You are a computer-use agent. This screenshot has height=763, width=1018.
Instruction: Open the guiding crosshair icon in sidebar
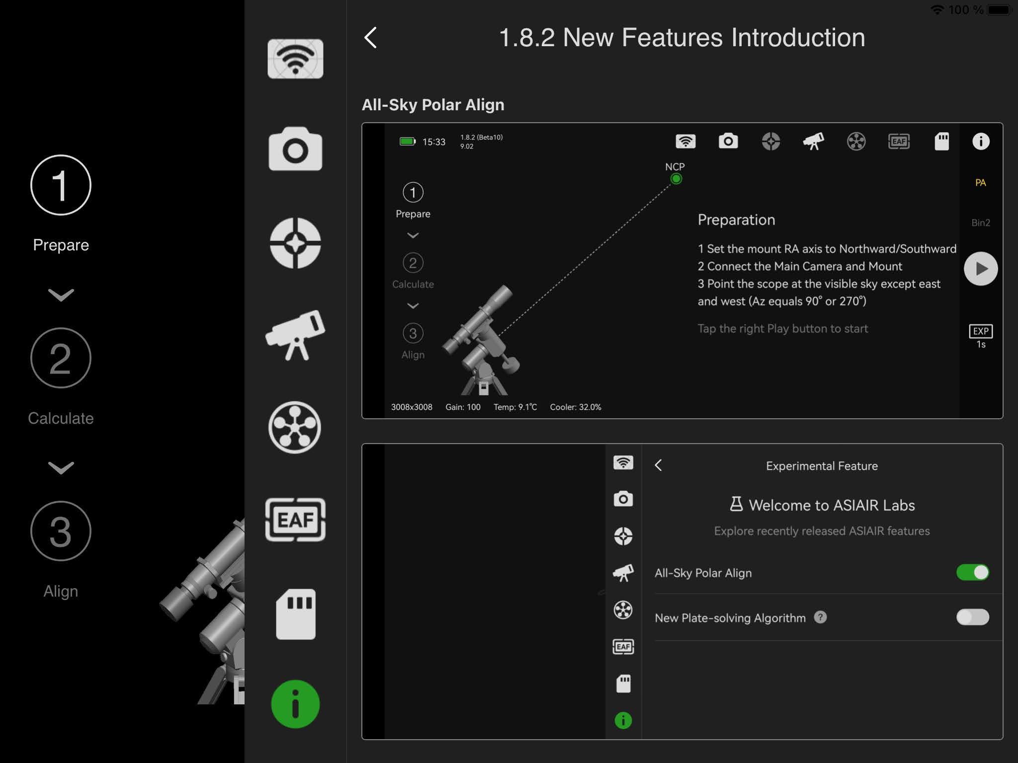tap(295, 243)
